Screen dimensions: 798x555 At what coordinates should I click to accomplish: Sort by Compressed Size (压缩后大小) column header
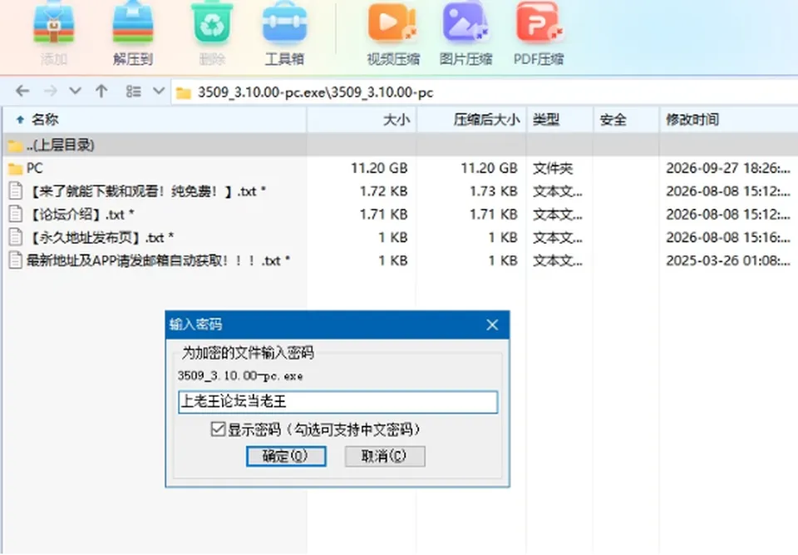click(471, 120)
